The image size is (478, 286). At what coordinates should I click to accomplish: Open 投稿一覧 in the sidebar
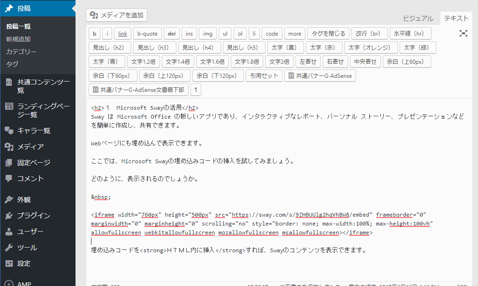pyautogui.click(x=18, y=27)
